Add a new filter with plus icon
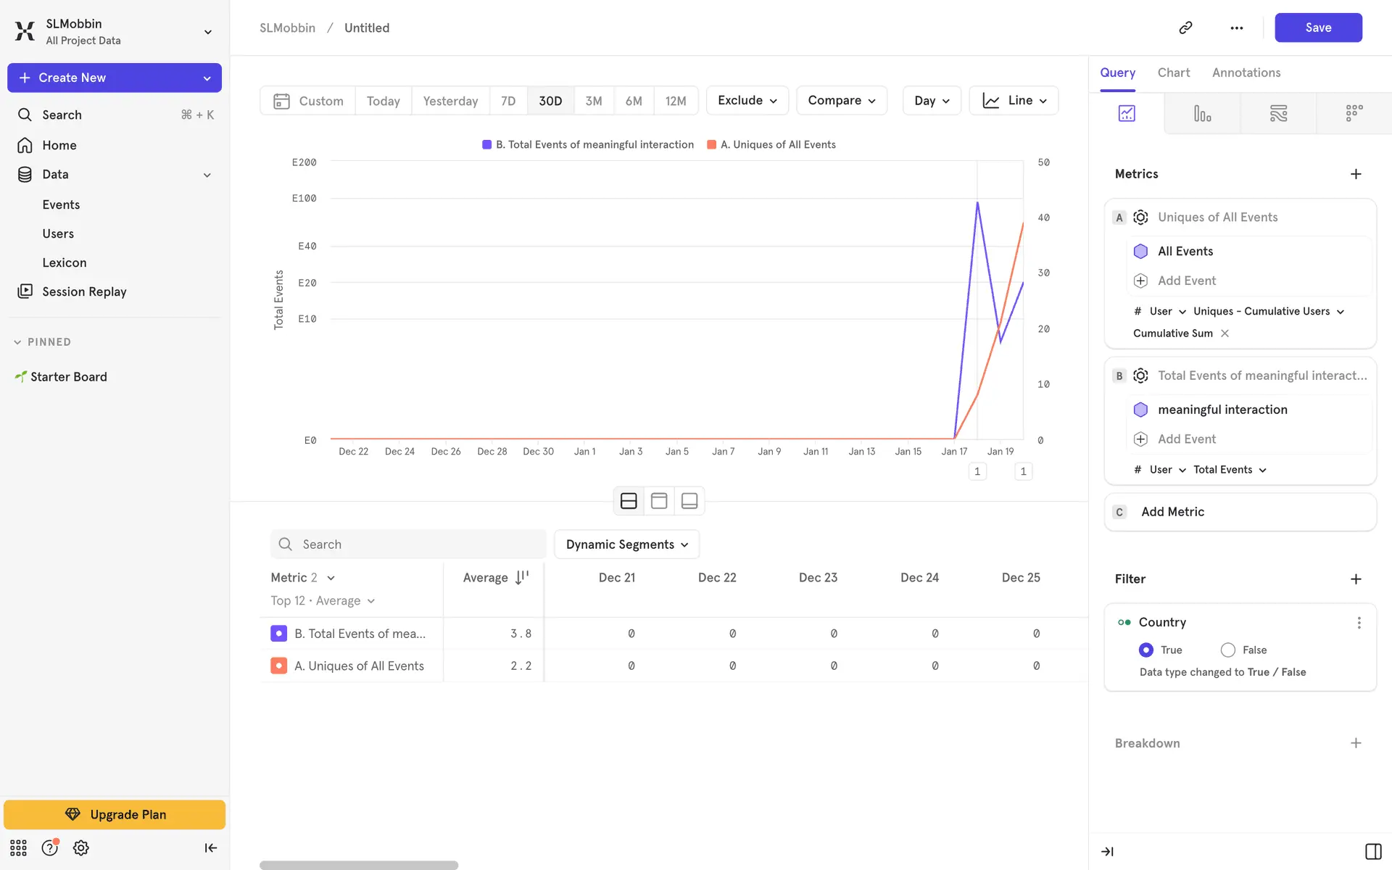 coord(1356,579)
